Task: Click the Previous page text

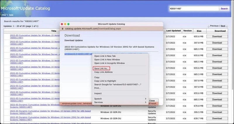Action: pos(214,26)
